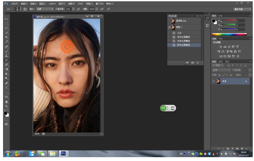Select the Healing Brush tool
This screenshot has height=161, width=254.
pos(6,47)
